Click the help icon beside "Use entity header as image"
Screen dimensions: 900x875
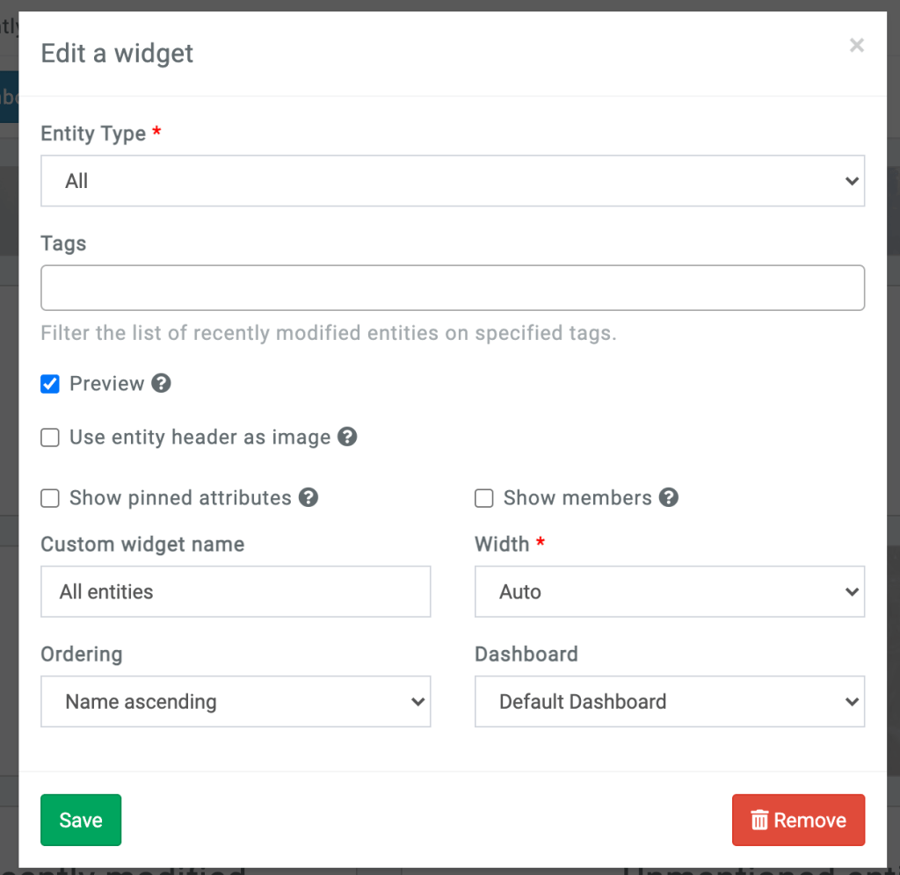coord(346,437)
